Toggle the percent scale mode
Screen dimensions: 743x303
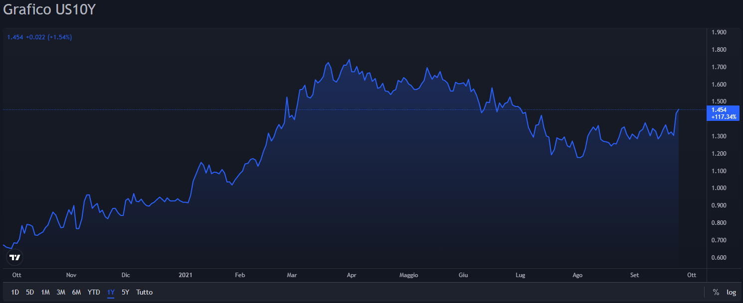[716, 292]
